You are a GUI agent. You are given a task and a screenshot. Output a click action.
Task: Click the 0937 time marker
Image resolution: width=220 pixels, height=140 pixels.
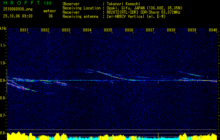(150, 30)
